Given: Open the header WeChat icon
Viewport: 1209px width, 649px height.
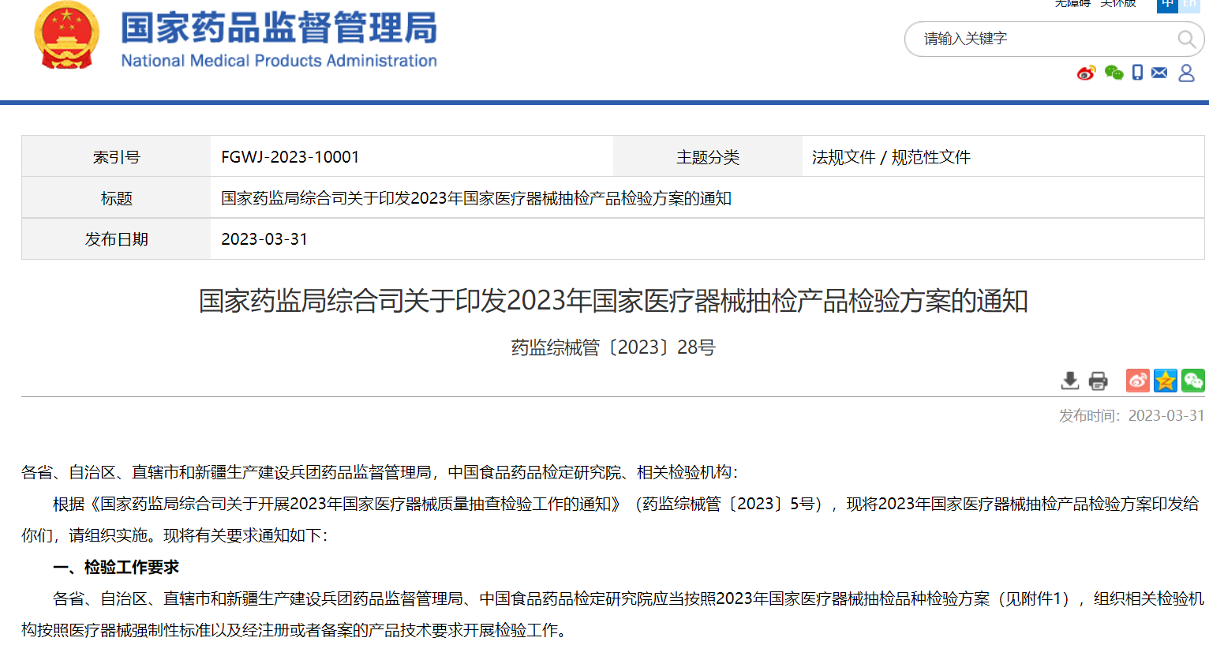Looking at the screenshot, I should tap(1114, 73).
